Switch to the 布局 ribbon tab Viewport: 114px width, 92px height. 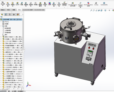8,10
